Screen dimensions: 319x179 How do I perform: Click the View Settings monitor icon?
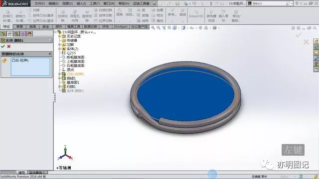coord(214,28)
